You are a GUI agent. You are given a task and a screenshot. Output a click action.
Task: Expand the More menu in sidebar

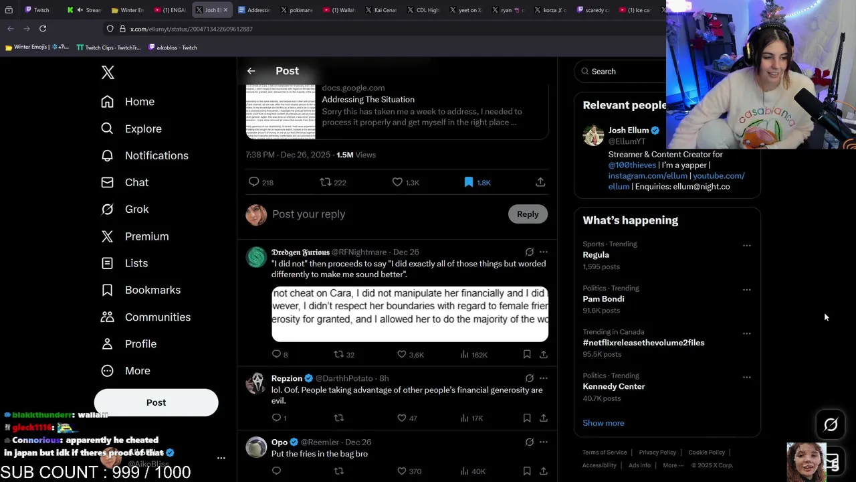126,370
